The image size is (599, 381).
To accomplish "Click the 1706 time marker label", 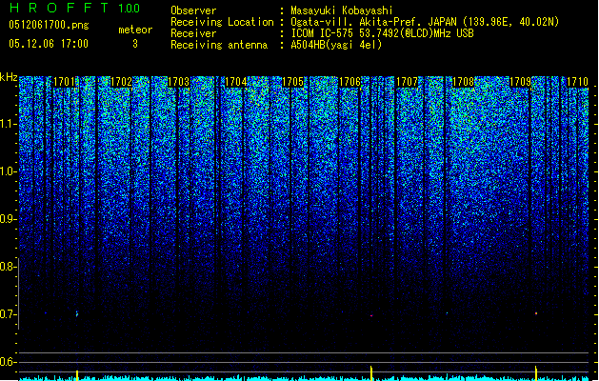I will (x=349, y=82).
